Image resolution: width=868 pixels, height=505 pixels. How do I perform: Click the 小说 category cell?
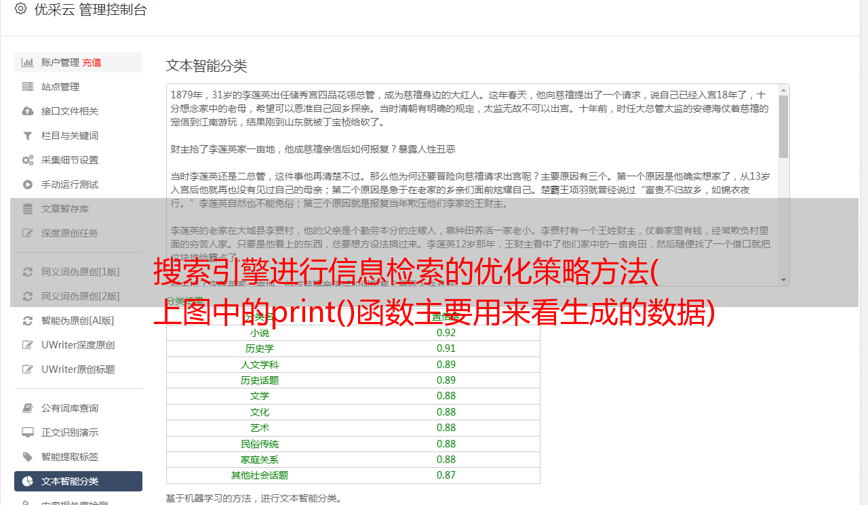coord(260,333)
